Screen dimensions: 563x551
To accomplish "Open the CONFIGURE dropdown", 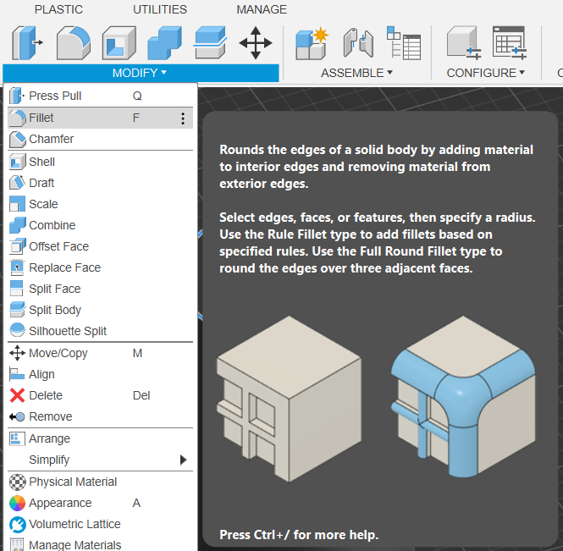I will point(485,73).
